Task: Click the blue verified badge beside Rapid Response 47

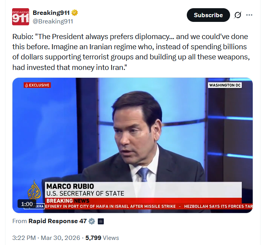Action: tap(92, 221)
